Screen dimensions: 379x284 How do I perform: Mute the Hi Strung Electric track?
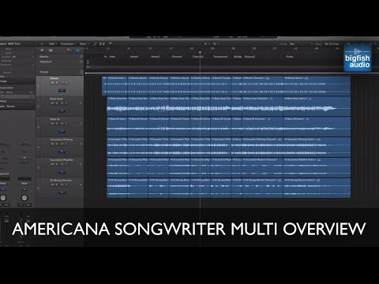coord(52,185)
